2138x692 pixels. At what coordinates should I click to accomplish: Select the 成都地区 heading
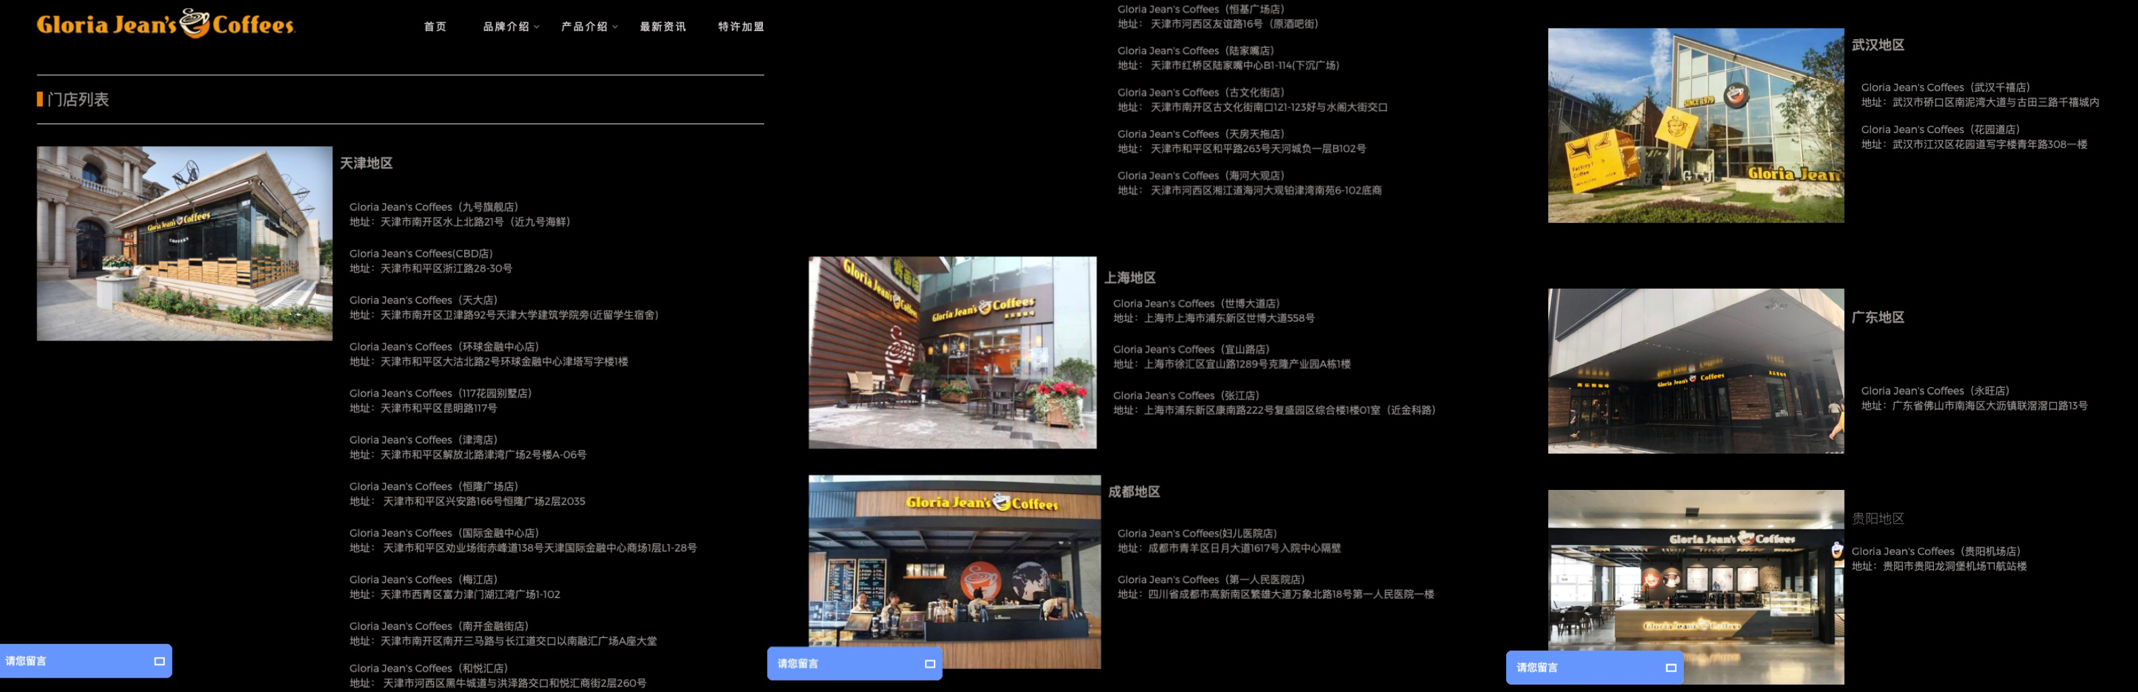pyautogui.click(x=1134, y=492)
